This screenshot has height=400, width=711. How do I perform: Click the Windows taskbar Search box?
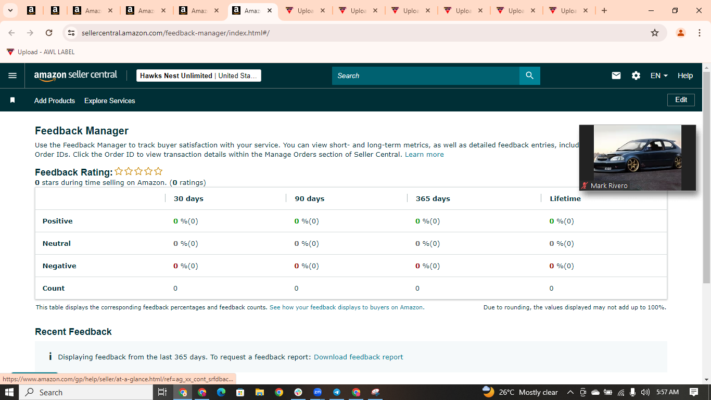(87, 392)
